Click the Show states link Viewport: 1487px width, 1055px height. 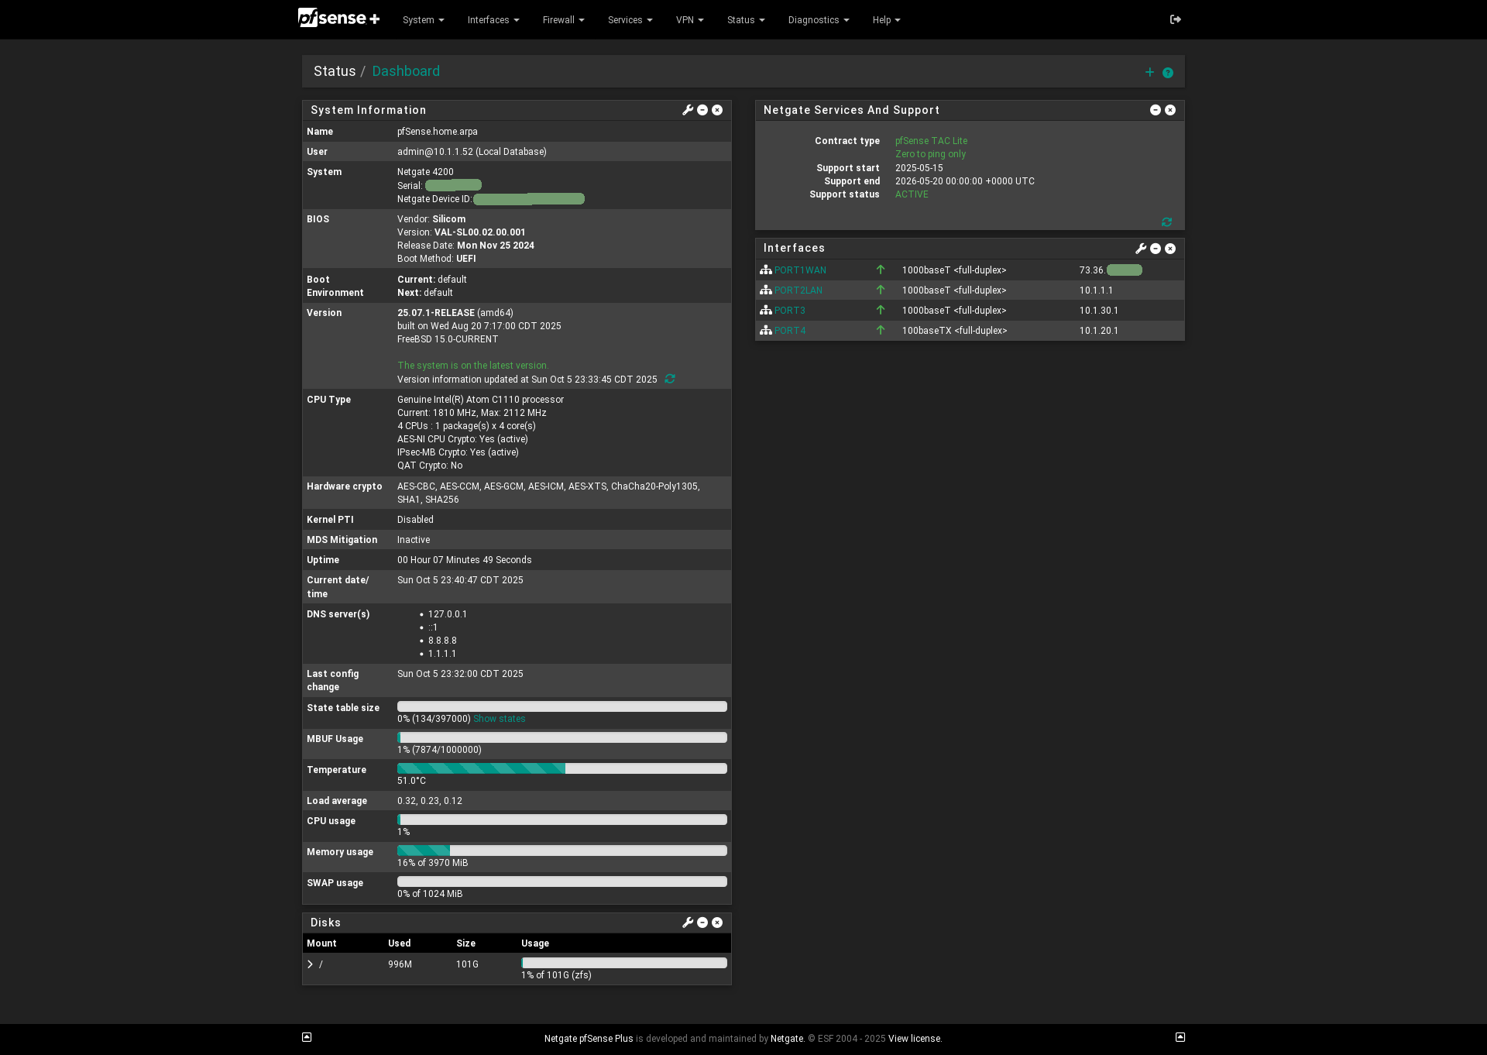499,719
